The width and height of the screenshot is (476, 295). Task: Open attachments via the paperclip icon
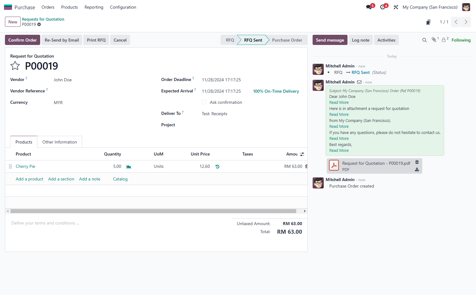click(434, 40)
